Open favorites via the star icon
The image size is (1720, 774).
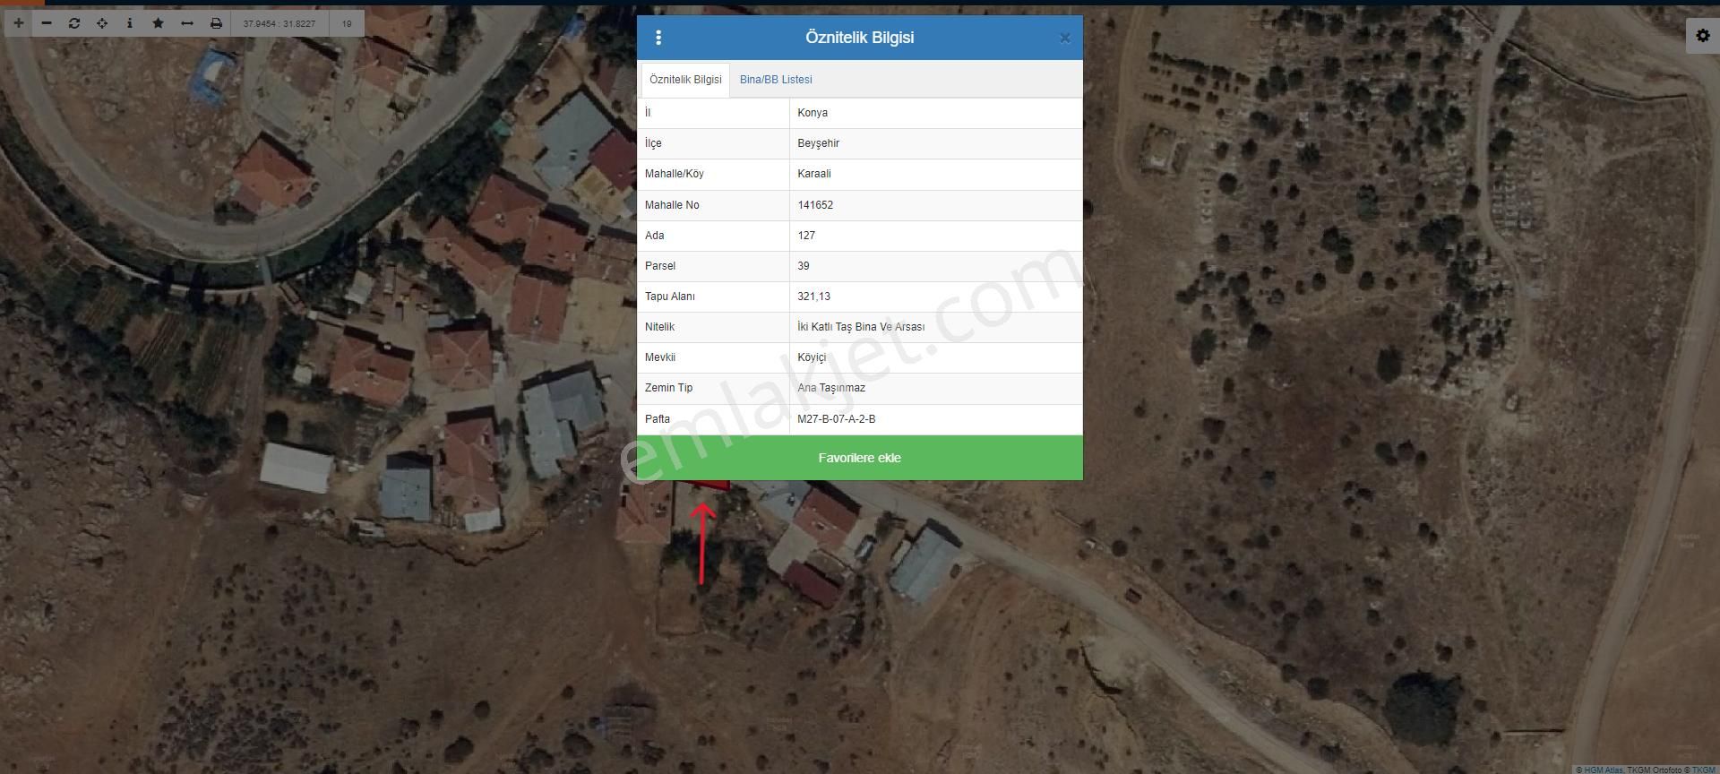[159, 23]
